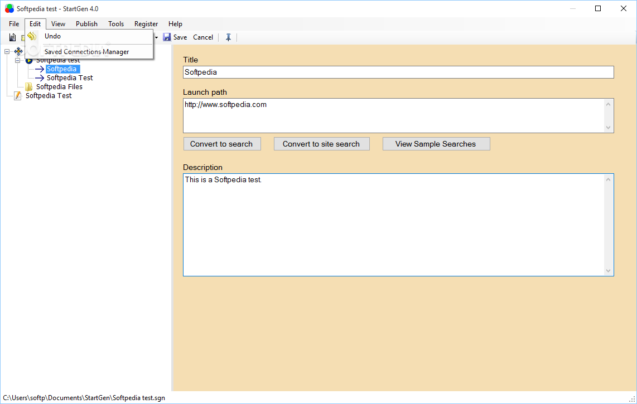
Task: Click the yellow Undo arrow icon
Action: coord(32,36)
